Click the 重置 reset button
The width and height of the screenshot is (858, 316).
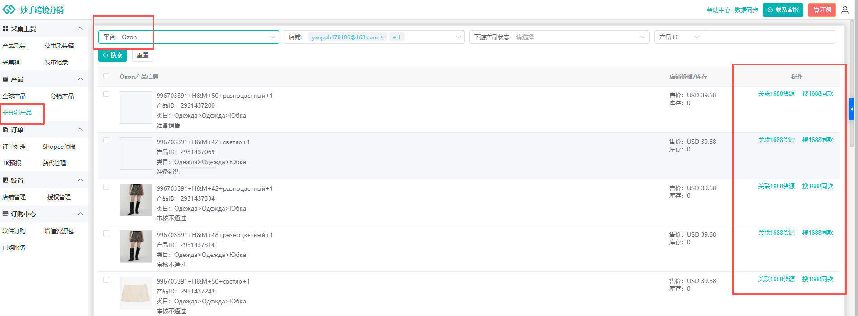click(143, 55)
